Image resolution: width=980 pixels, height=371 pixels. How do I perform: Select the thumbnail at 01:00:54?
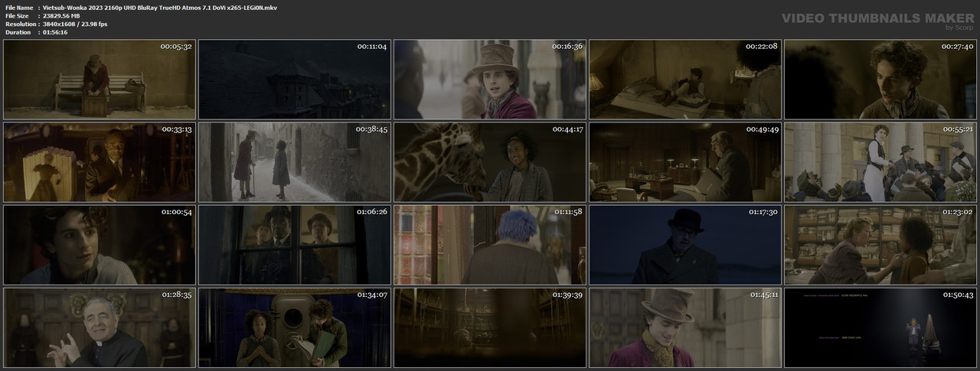pyautogui.click(x=100, y=245)
